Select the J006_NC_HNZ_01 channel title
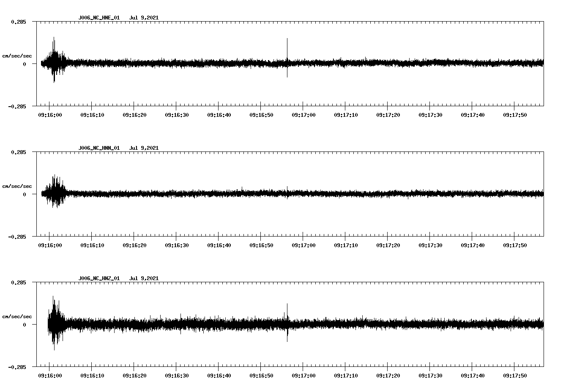The width and height of the screenshot is (574, 391). 98,278
